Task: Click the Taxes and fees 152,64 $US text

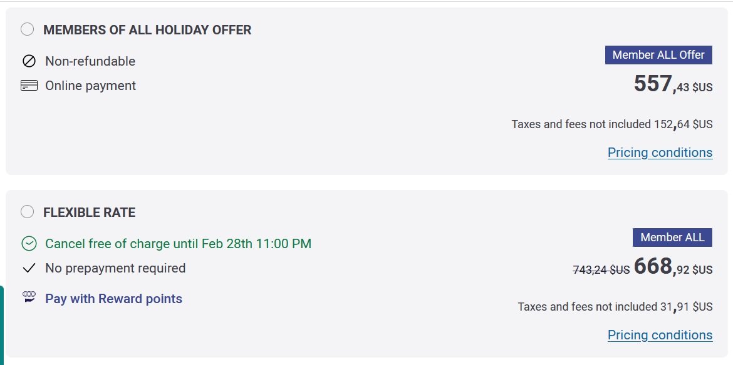Action: (x=612, y=124)
